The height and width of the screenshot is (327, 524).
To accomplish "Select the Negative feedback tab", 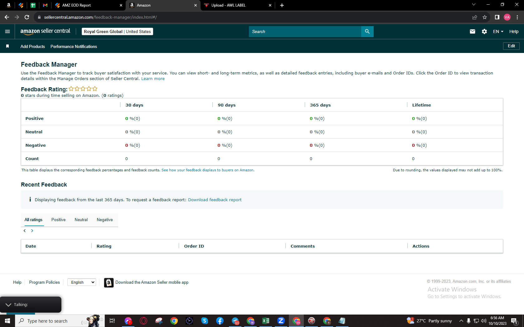I will (x=105, y=220).
